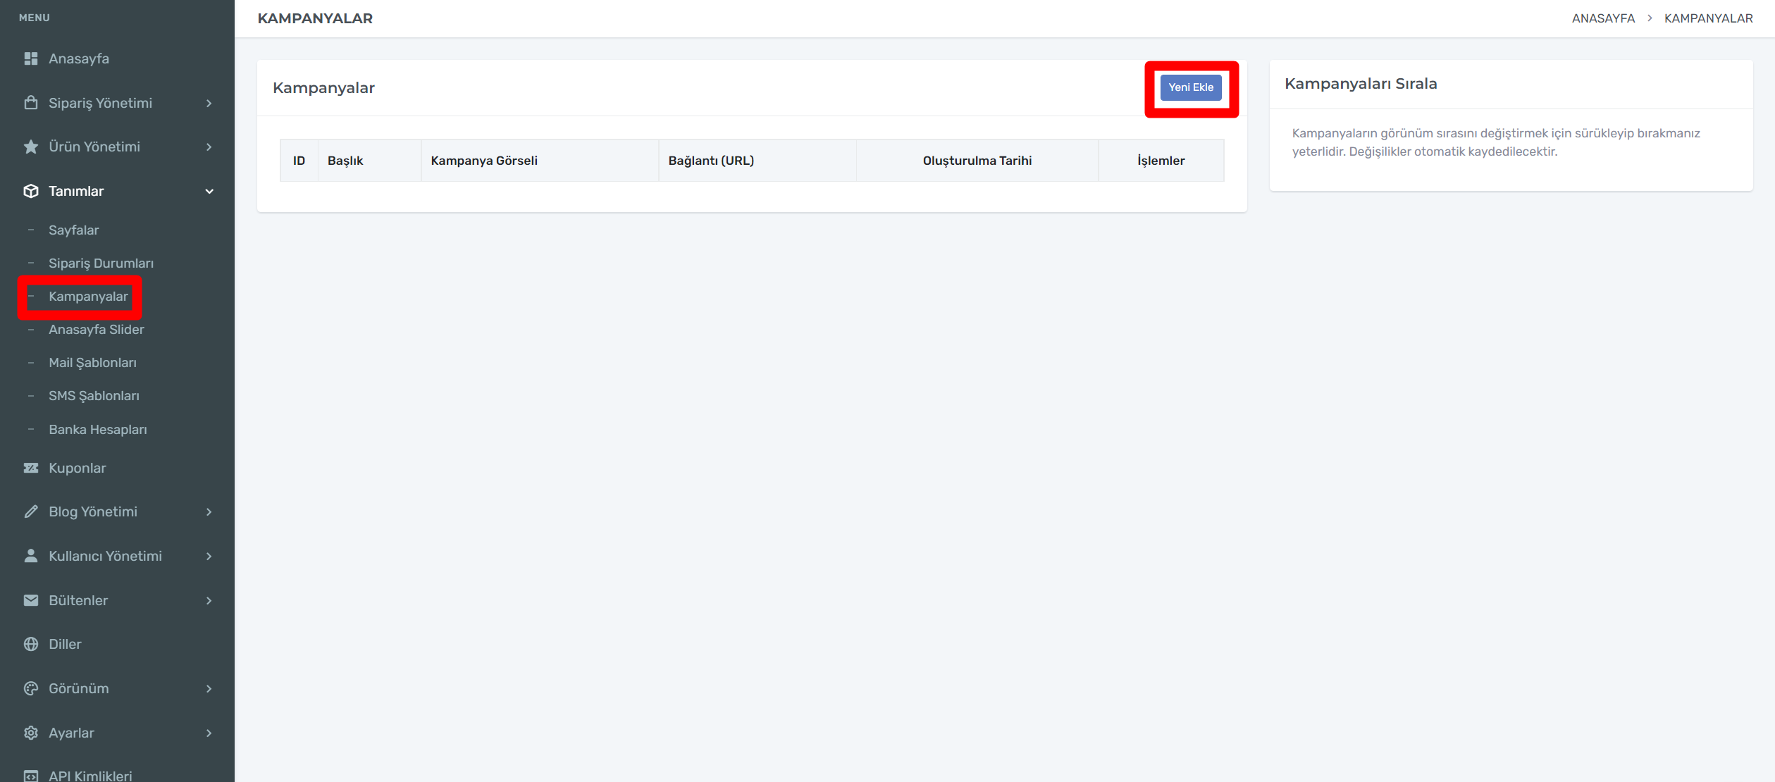Click the Ürün Yönetimi star icon
The height and width of the screenshot is (782, 1775).
click(x=30, y=147)
